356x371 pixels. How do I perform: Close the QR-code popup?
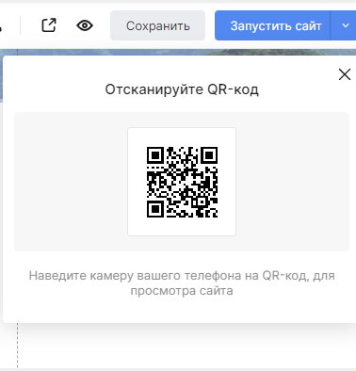tap(345, 74)
